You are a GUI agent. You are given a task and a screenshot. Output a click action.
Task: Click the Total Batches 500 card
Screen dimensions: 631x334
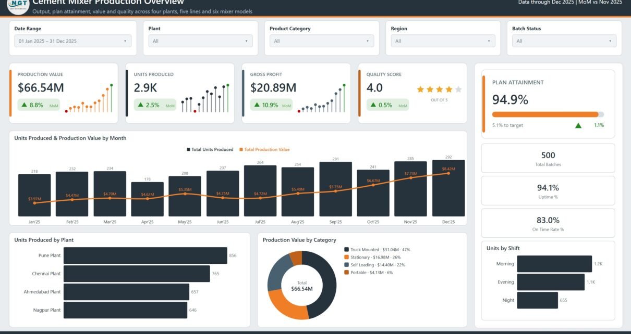click(x=548, y=158)
